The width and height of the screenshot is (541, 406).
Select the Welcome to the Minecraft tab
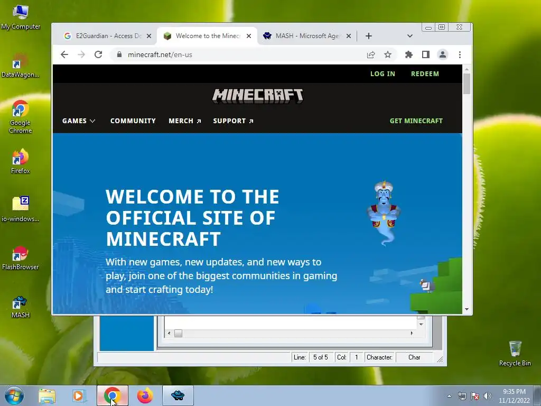[207, 36]
